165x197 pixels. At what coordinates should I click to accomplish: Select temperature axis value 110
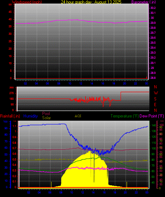(x=154, y=143)
